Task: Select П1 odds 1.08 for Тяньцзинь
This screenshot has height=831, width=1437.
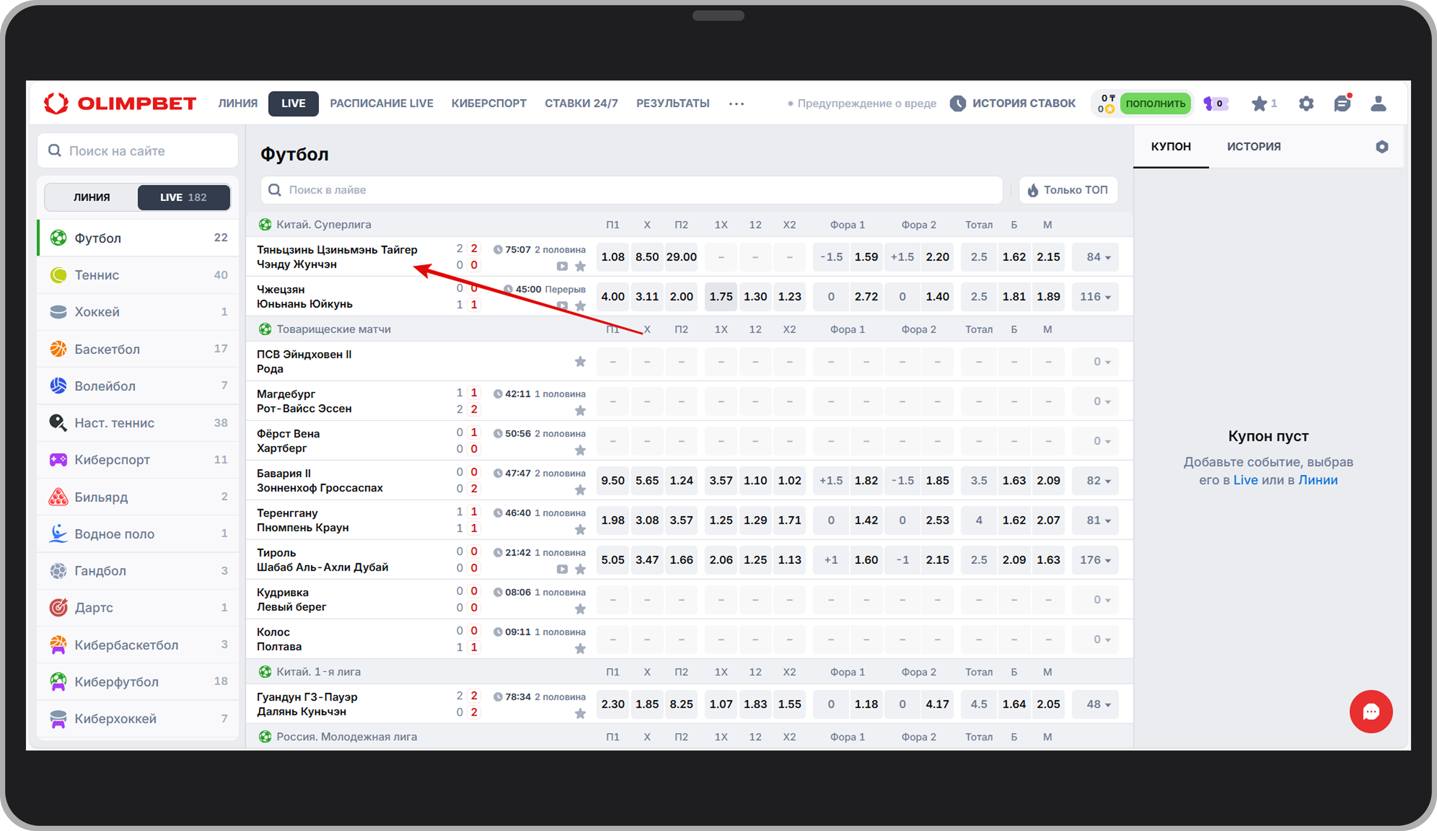Action: point(612,257)
